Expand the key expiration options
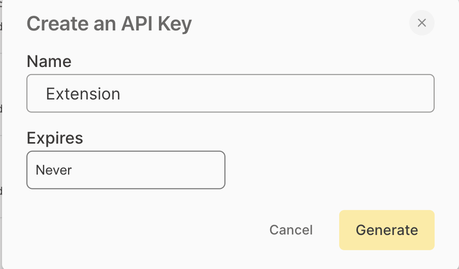 pos(125,170)
